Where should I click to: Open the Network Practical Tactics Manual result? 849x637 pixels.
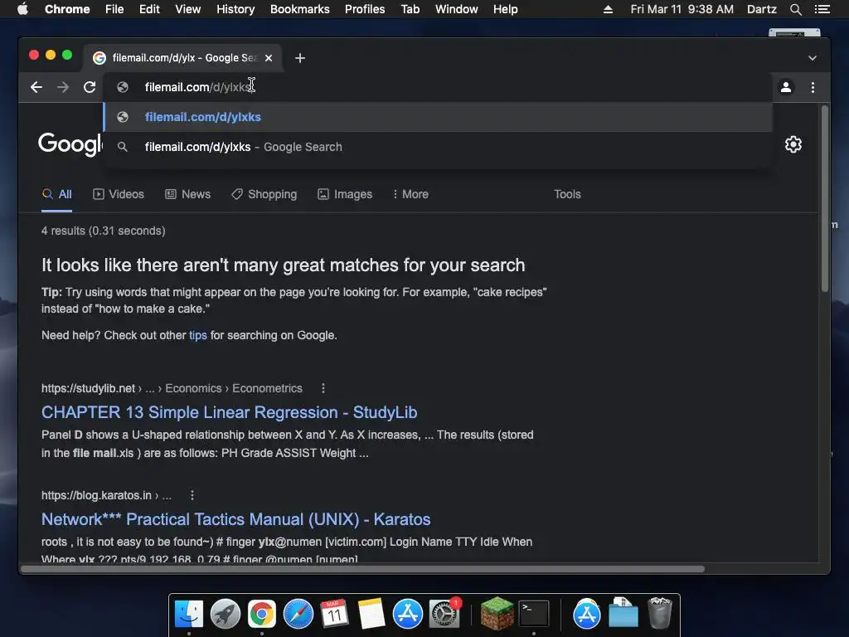(235, 519)
